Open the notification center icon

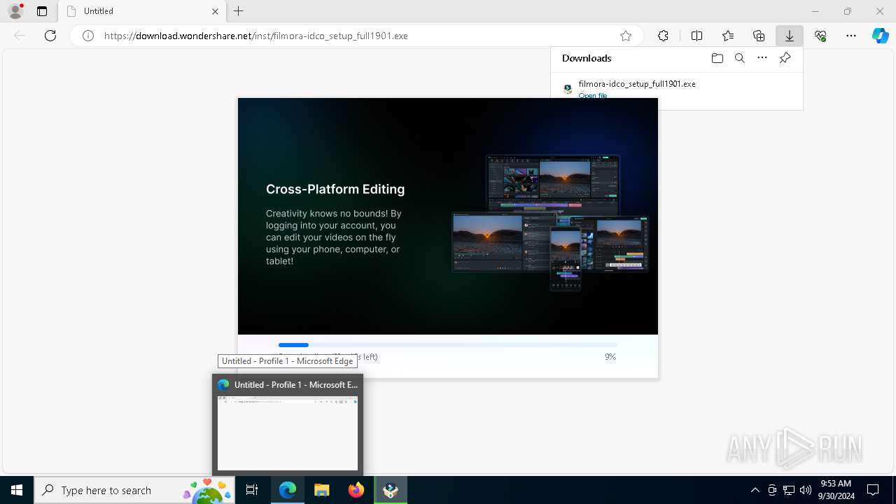873,490
